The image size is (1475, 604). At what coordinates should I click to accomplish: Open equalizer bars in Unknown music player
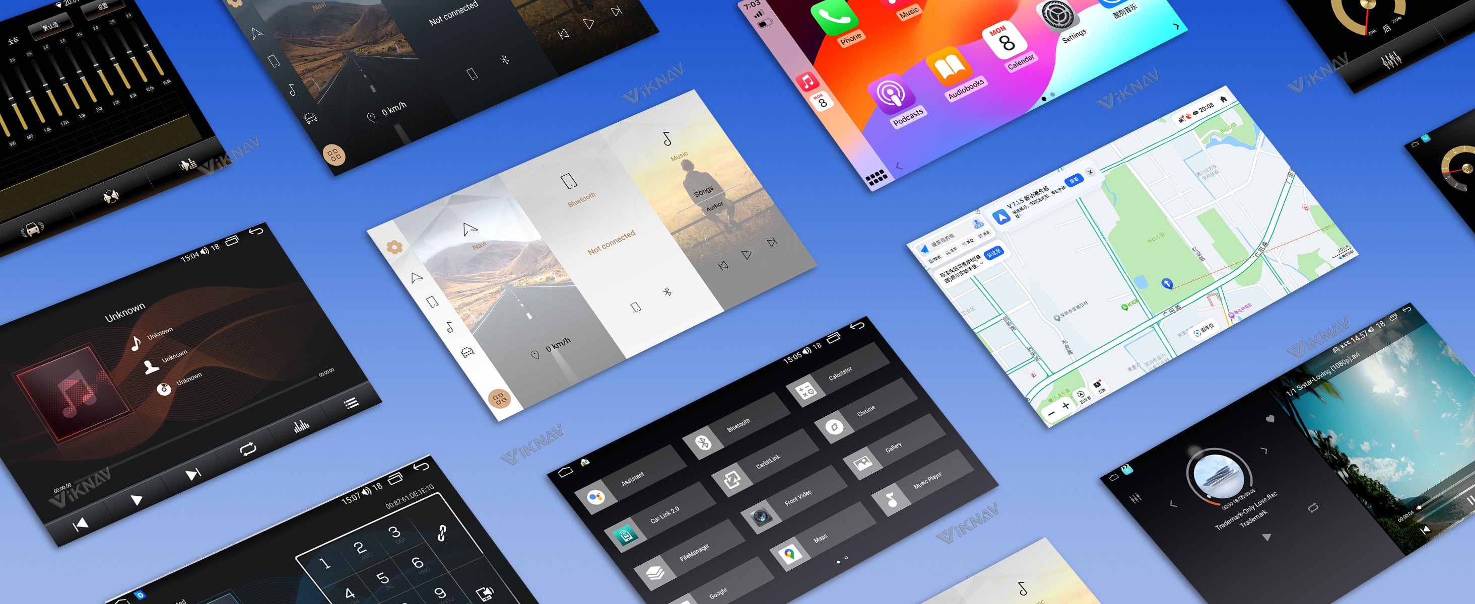(301, 426)
